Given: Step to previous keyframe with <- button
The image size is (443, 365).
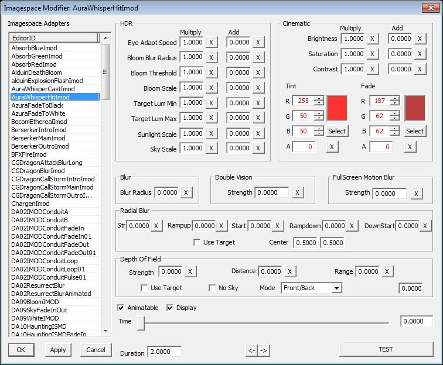Looking at the screenshot, I should (x=251, y=350).
